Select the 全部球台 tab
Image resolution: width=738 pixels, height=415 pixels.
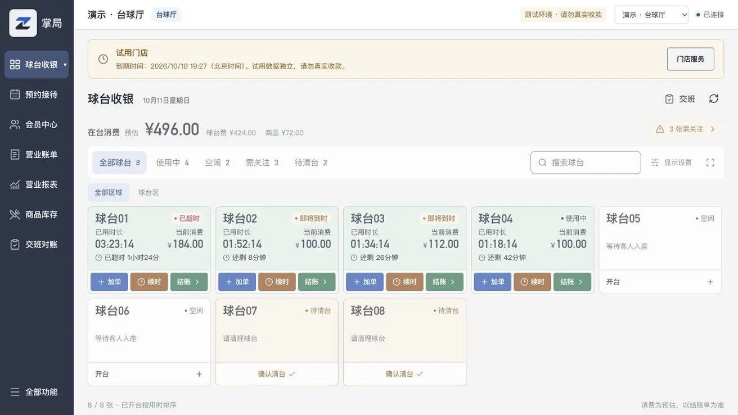119,163
